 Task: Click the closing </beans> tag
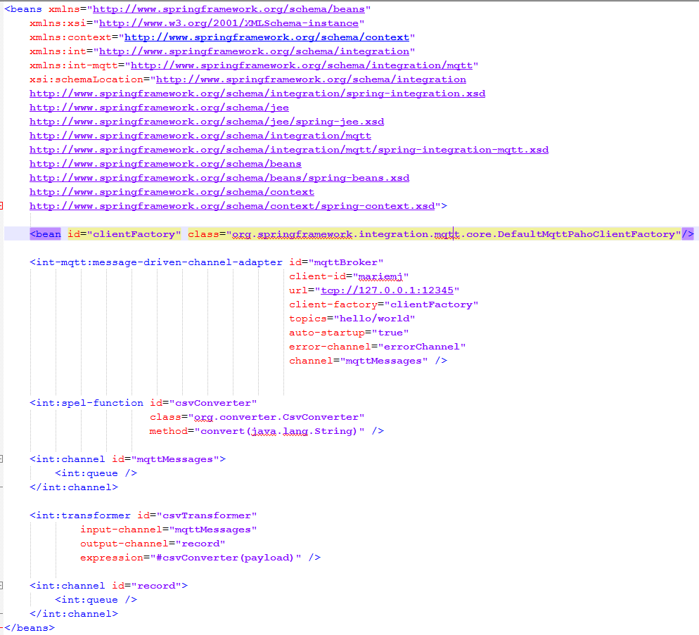(x=30, y=628)
